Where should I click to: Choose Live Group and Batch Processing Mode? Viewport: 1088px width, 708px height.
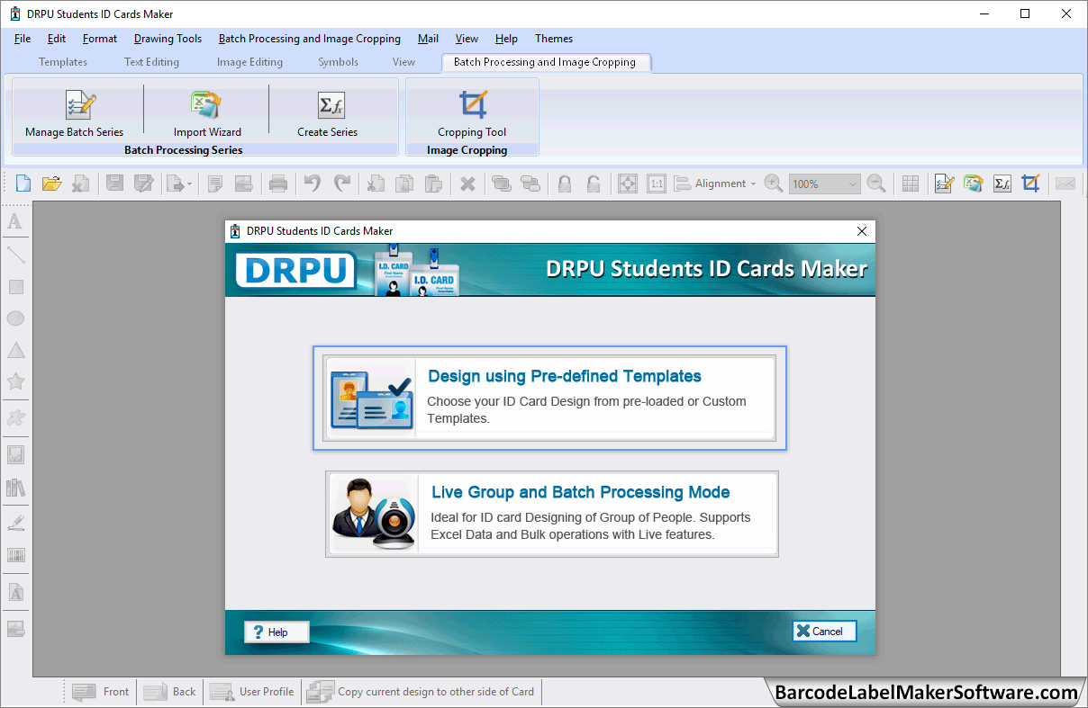[x=552, y=514]
